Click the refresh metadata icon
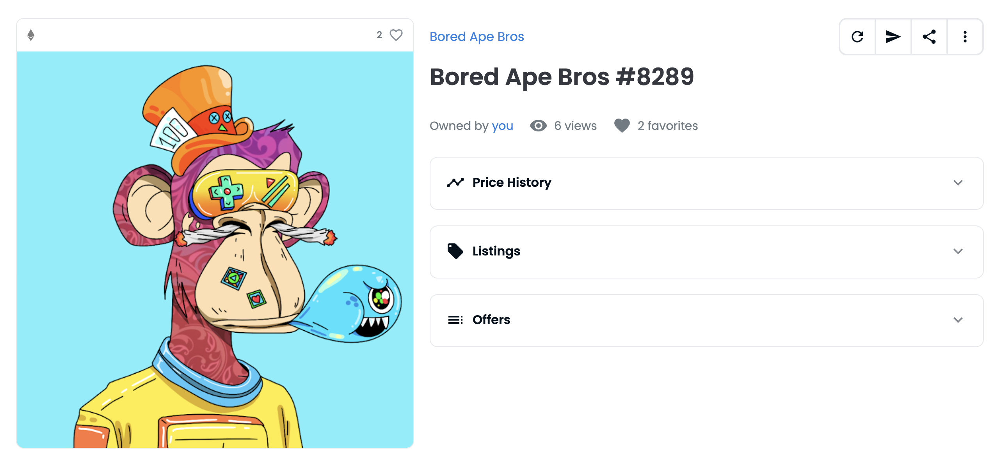Viewport: 1003px width, 461px height. 857,37
